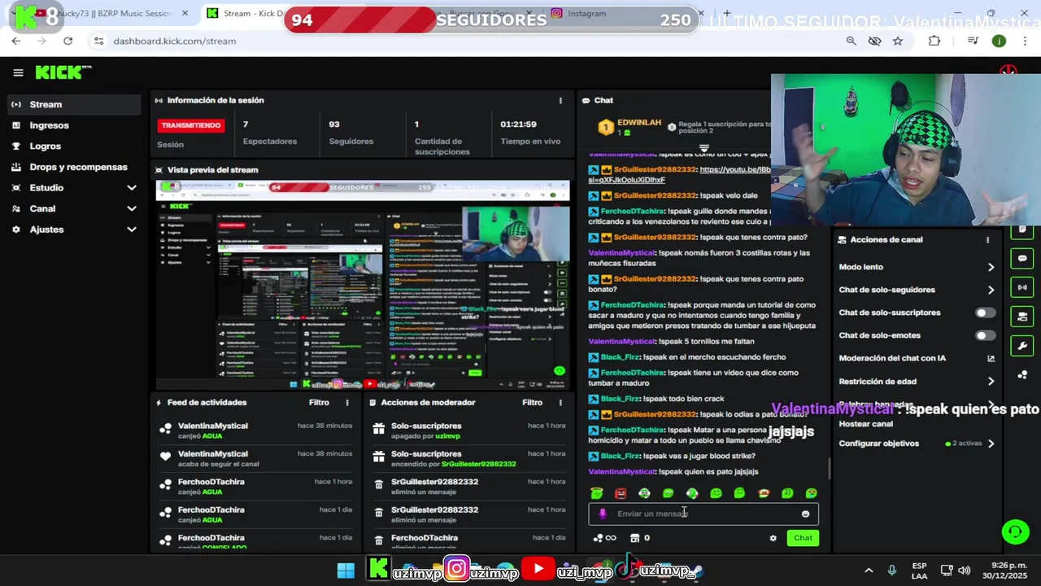The image size is (1041, 586).
Task: Open the youtu.be link in chat
Action: pyautogui.click(x=734, y=170)
